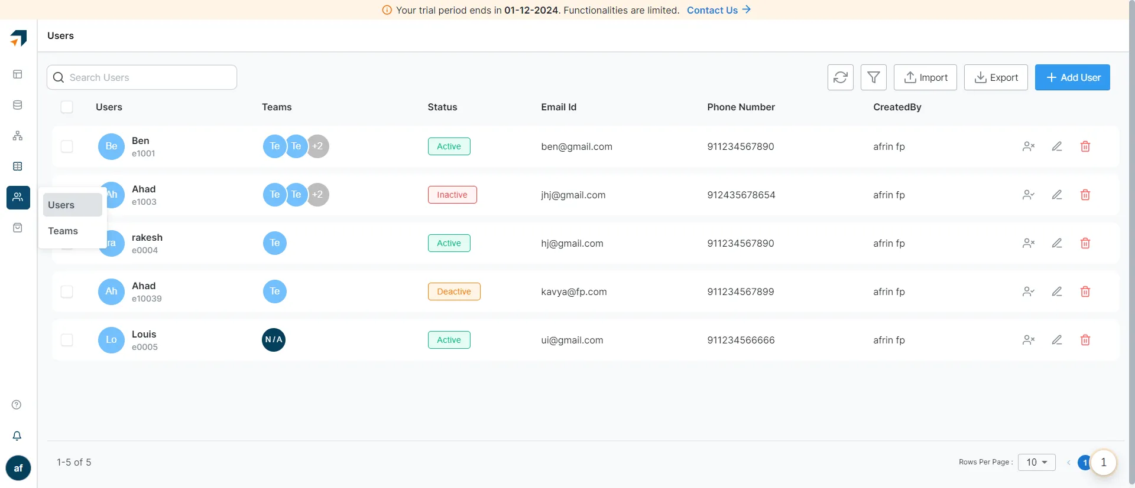Check the box for Ahad e10039
Viewport: 1135px width, 488px height.
pos(67,292)
